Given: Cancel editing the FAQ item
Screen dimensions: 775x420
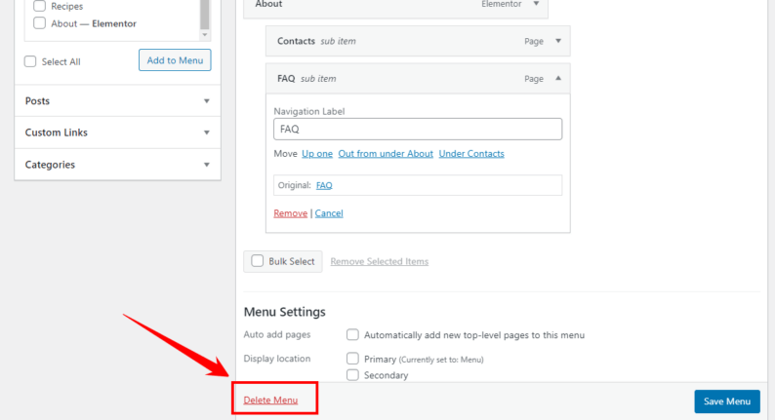Looking at the screenshot, I should (329, 213).
